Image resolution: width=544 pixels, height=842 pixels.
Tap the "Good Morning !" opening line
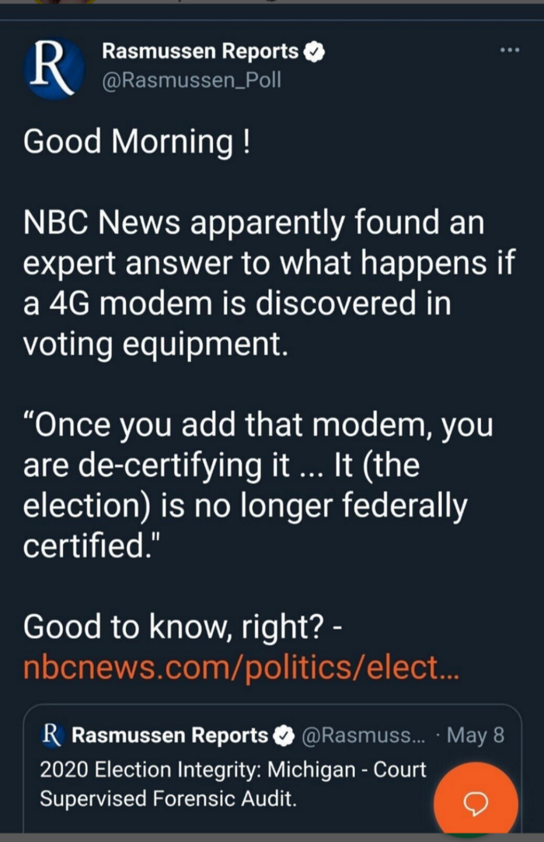point(137,141)
